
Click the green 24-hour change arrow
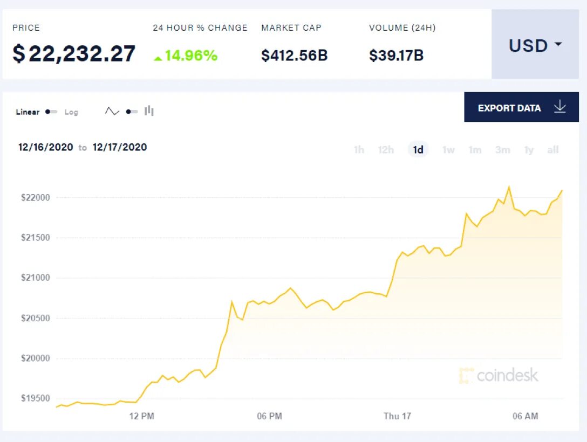point(158,58)
